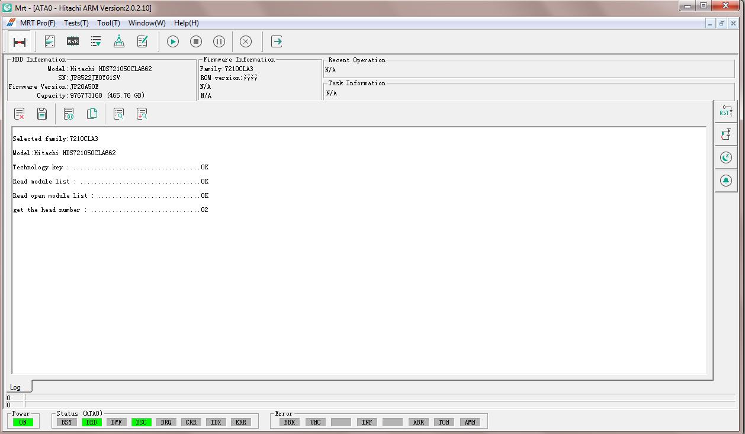Select the Log tab

pos(15,387)
